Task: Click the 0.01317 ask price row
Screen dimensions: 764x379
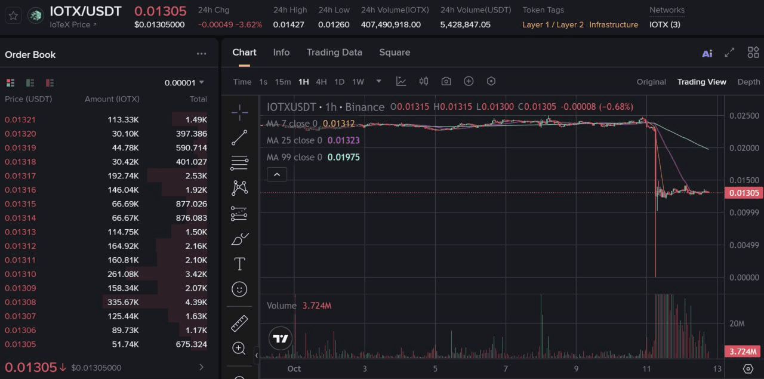Action: 20,176
